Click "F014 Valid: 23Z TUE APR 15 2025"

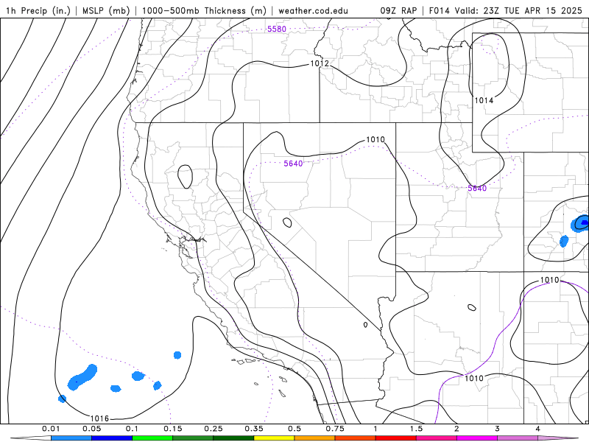pos(505,10)
